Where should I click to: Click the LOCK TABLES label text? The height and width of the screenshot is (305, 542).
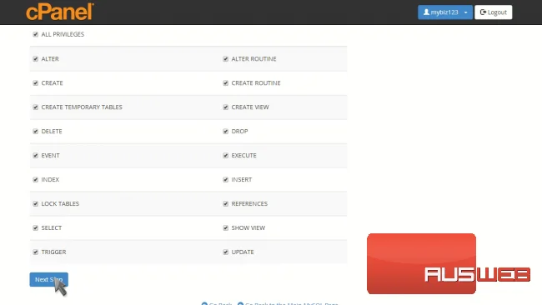(60, 204)
